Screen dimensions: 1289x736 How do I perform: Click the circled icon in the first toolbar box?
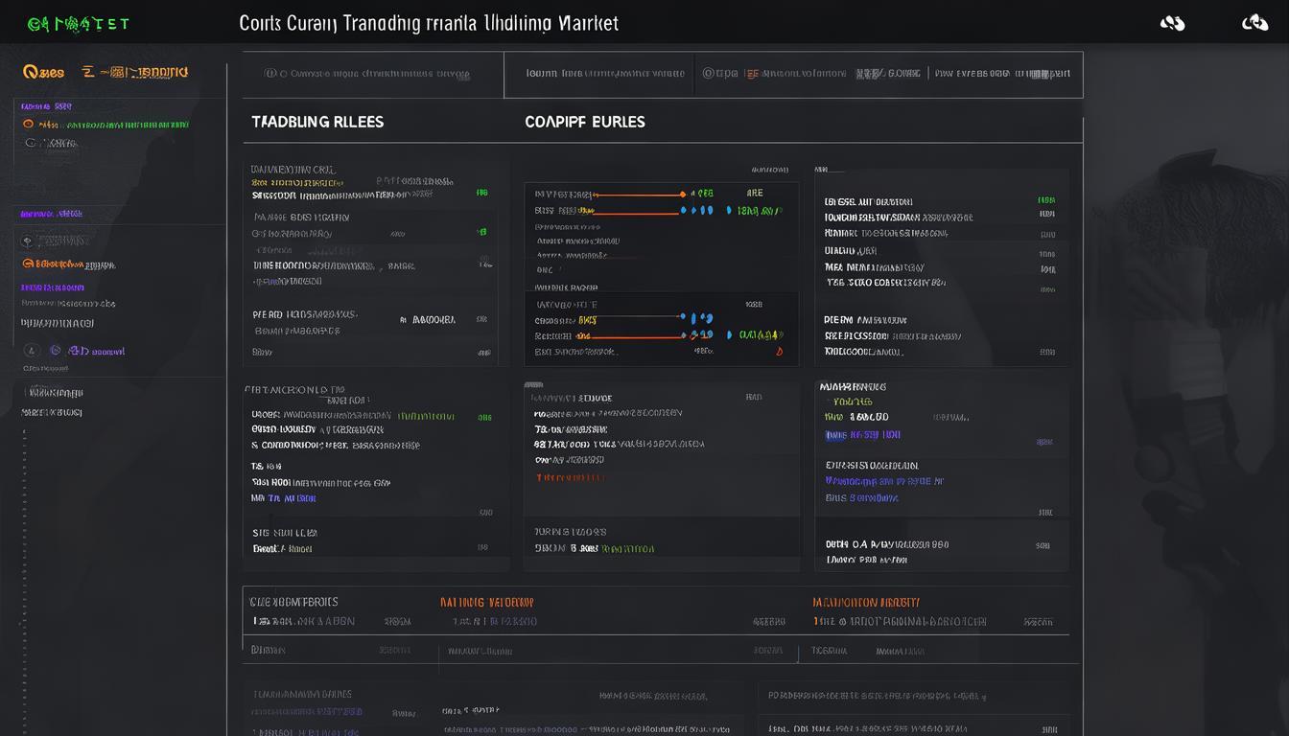tap(270, 73)
